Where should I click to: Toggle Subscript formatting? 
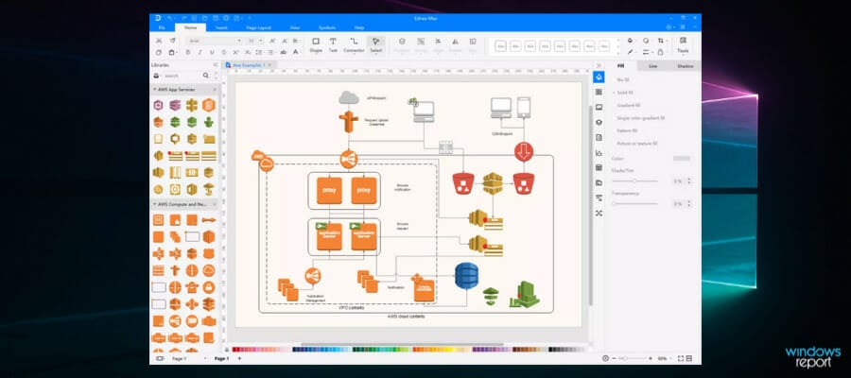pyautogui.click(x=248, y=53)
